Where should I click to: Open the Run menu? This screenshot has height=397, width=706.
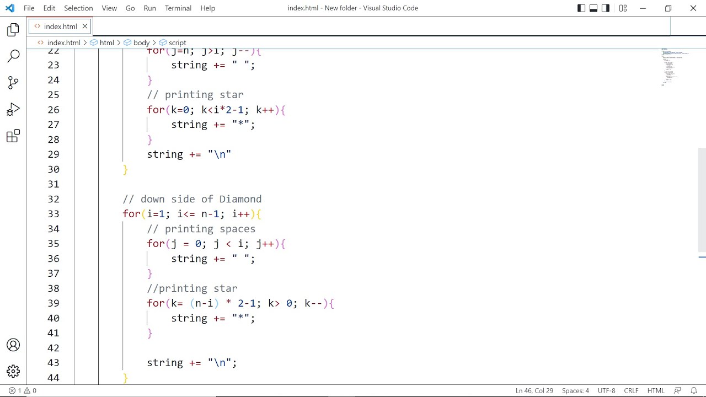pyautogui.click(x=149, y=8)
